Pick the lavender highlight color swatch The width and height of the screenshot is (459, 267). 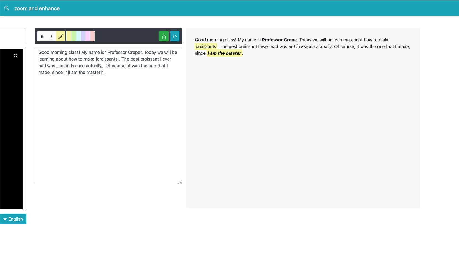pyautogui.click(x=83, y=36)
